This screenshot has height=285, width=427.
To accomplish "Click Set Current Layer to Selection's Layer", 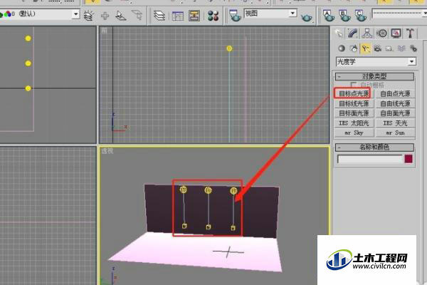I will tap(137, 15).
